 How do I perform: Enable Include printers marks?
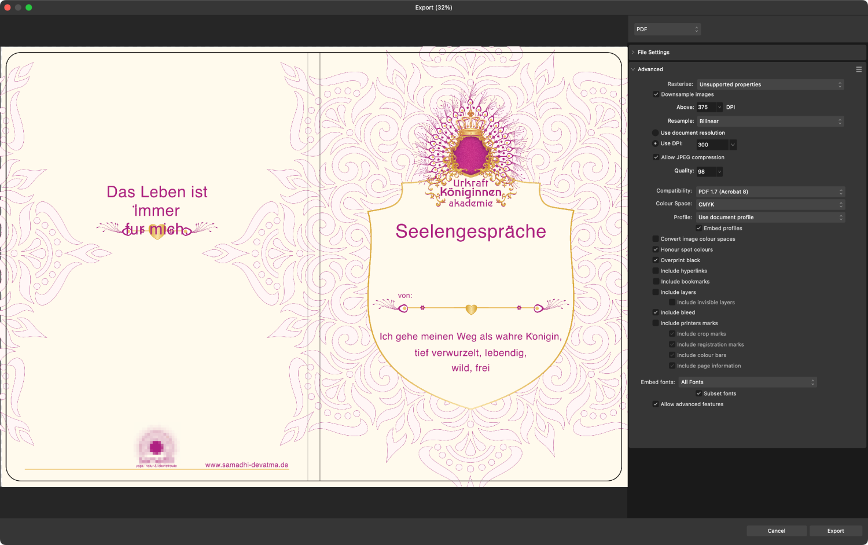656,323
